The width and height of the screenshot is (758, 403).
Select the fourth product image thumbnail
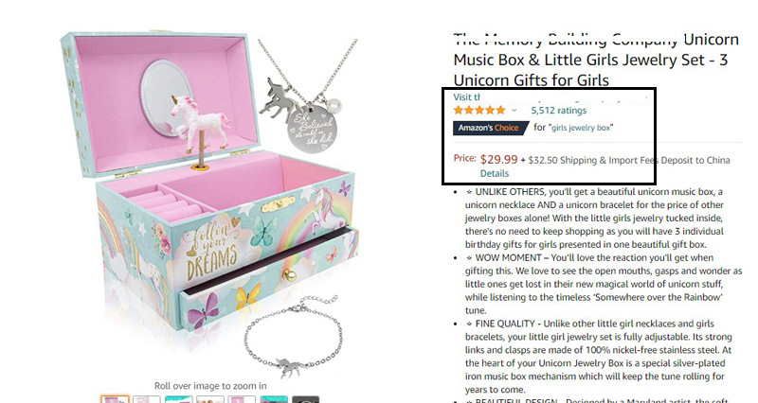tap(210, 399)
